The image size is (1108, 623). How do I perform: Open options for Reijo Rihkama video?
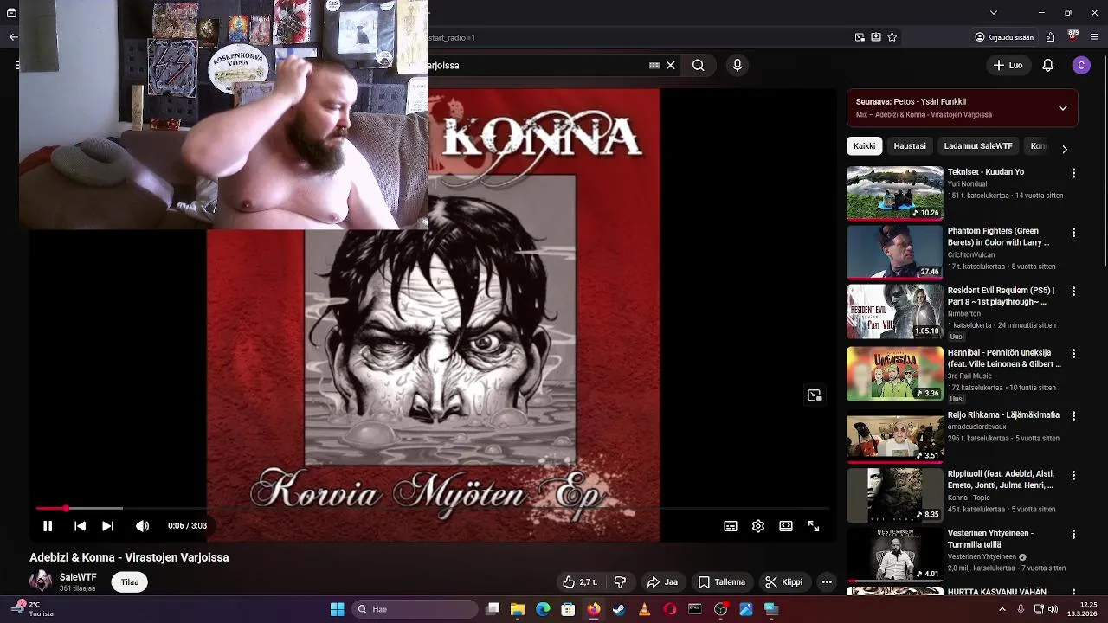pos(1074,416)
